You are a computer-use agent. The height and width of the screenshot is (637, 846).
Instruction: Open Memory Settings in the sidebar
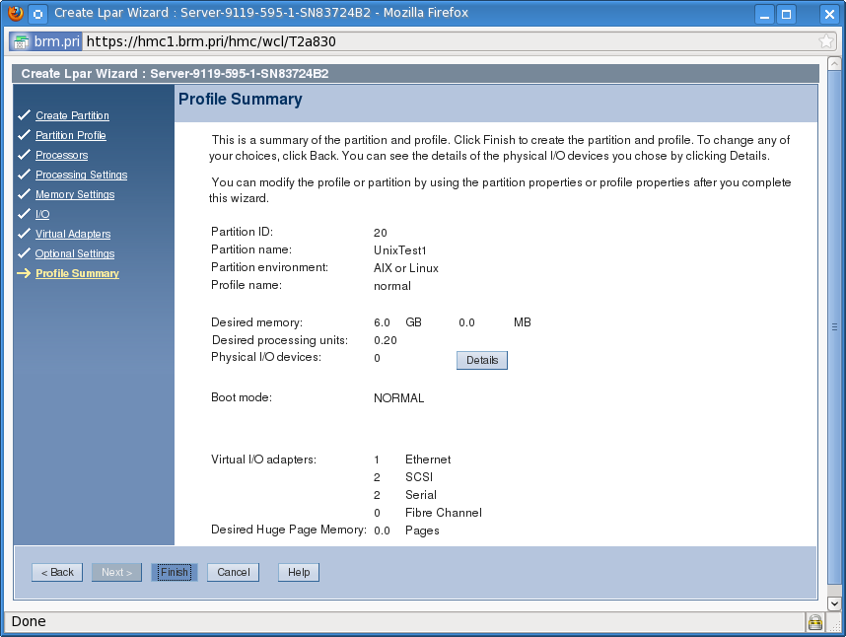(x=75, y=194)
